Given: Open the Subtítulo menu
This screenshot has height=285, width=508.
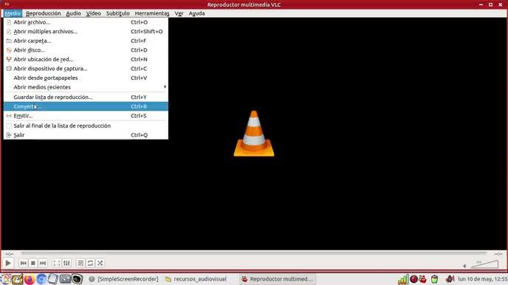Looking at the screenshot, I should coord(118,13).
